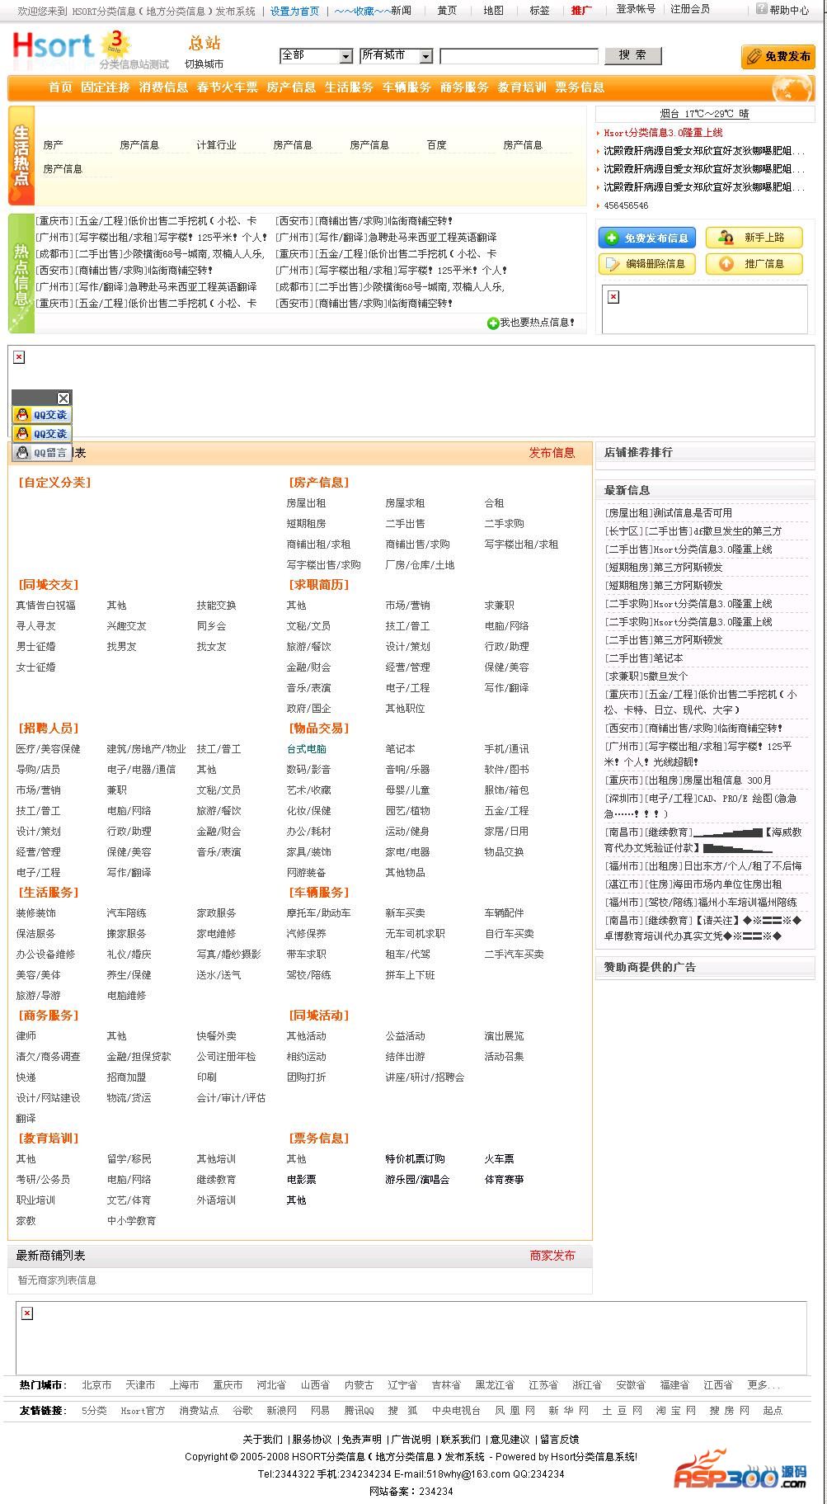Screen dimensions: 827x1504
Task: Leave a message via QQ留言 icon
Action: point(42,452)
